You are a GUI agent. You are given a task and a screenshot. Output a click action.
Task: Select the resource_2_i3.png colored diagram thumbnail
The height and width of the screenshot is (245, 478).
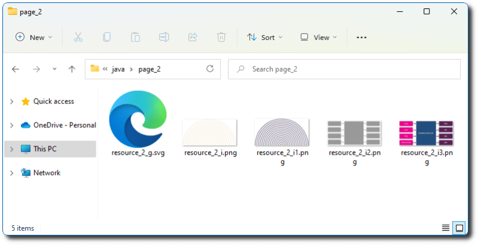(x=427, y=133)
